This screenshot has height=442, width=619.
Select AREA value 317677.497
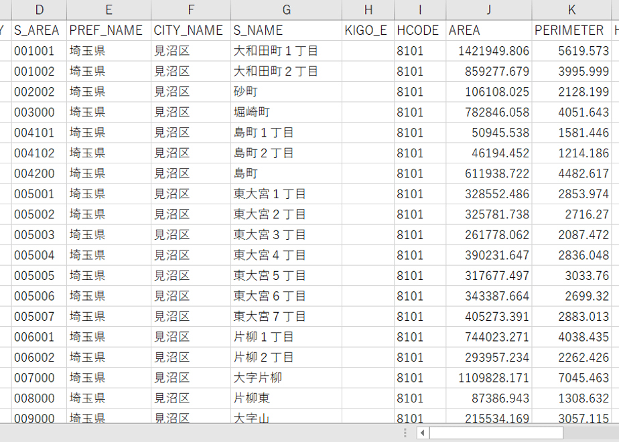pos(489,276)
